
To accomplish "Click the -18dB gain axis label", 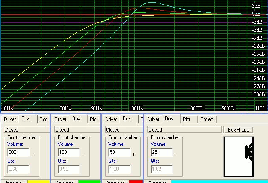I will click(x=258, y=62).
